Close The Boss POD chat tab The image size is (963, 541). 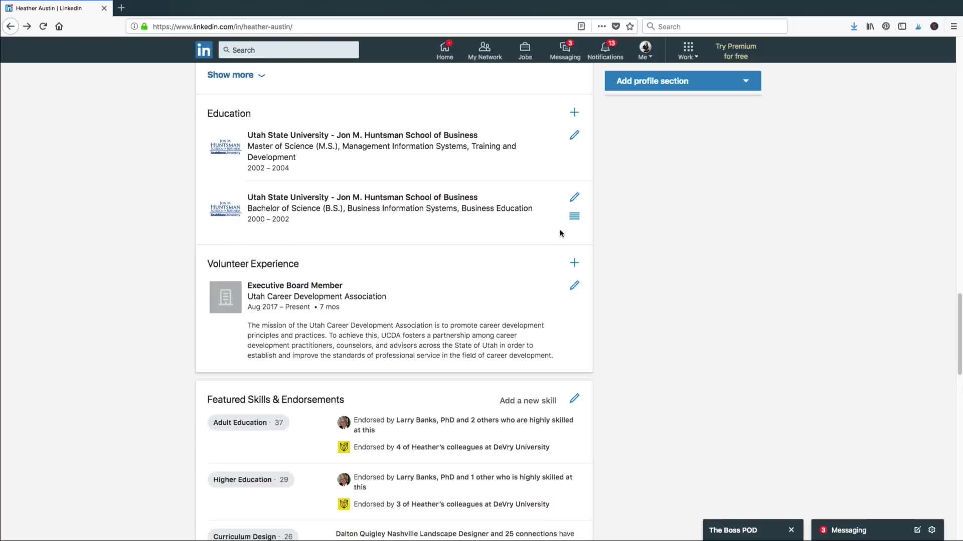pos(791,530)
